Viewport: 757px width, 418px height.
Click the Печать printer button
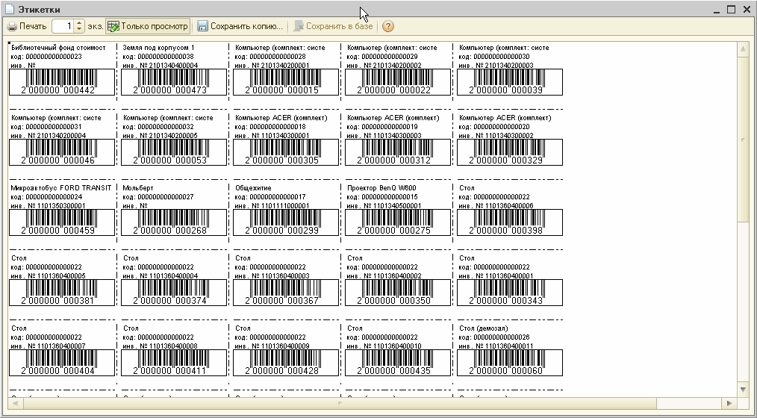pos(27,27)
